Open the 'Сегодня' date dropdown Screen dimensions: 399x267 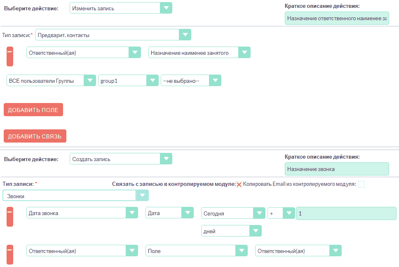point(233,213)
